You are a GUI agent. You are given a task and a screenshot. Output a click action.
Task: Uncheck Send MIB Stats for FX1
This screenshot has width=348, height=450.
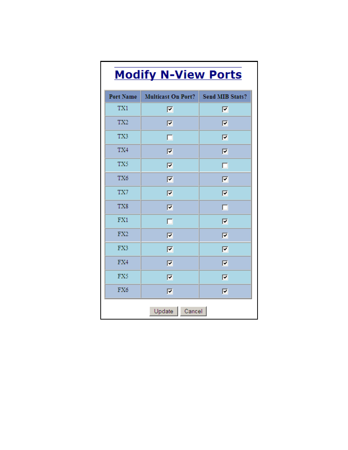tap(225, 221)
